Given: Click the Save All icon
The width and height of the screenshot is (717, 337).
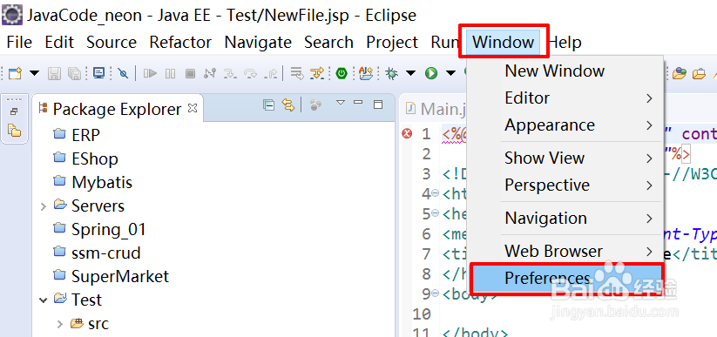Looking at the screenshot, I should [74, 73].
